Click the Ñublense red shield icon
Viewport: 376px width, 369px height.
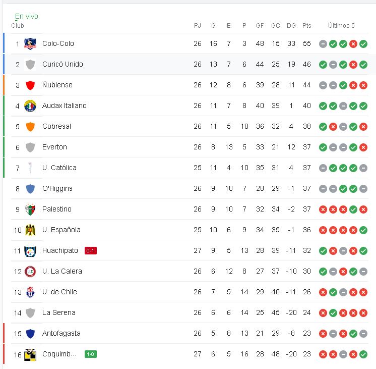(x=30, y=85)
